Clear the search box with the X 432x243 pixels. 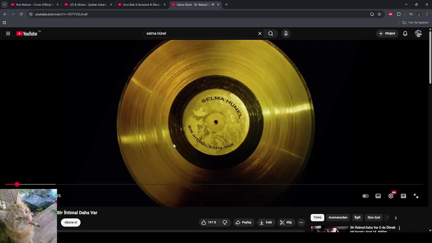(260, 33)
